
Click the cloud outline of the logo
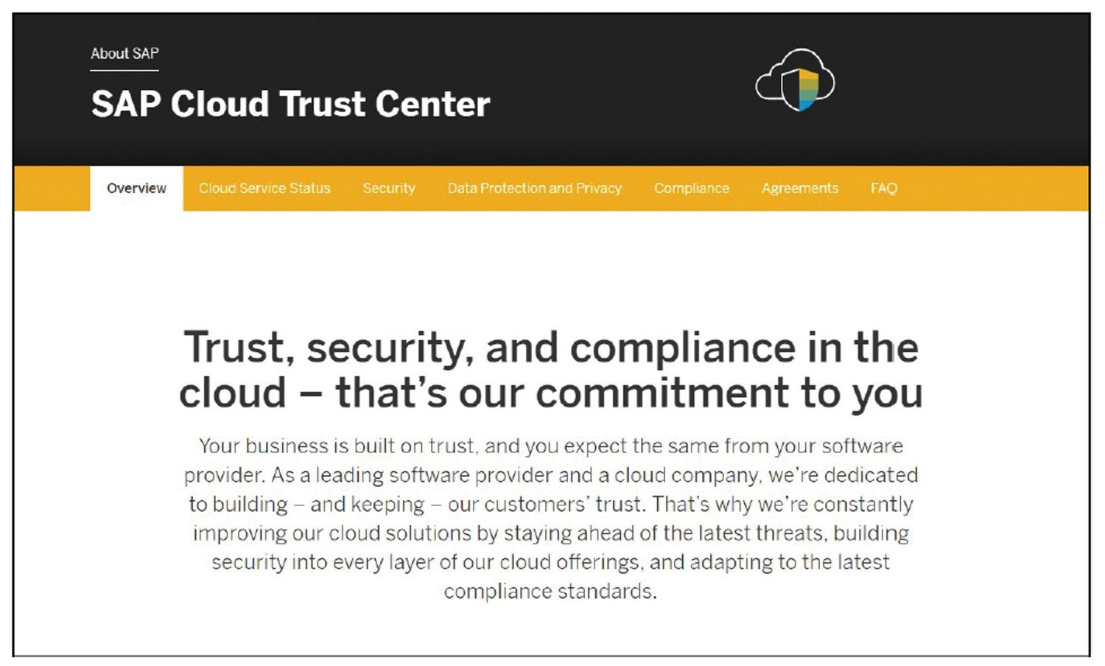pyautogui.click(x=770, y=74)
